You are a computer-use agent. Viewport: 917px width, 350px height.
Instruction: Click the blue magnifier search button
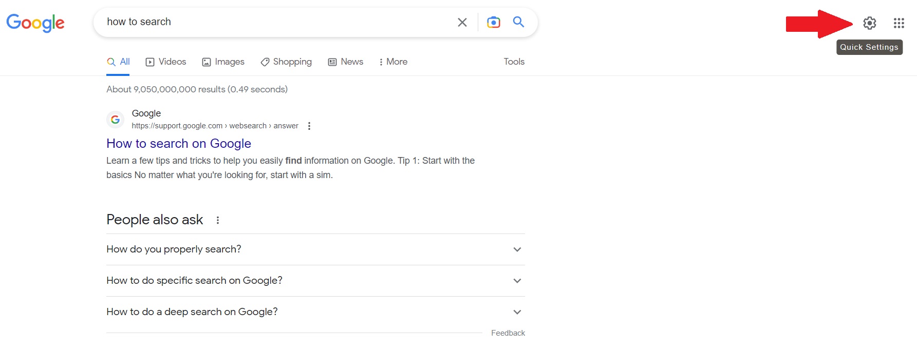click(519, 22)
